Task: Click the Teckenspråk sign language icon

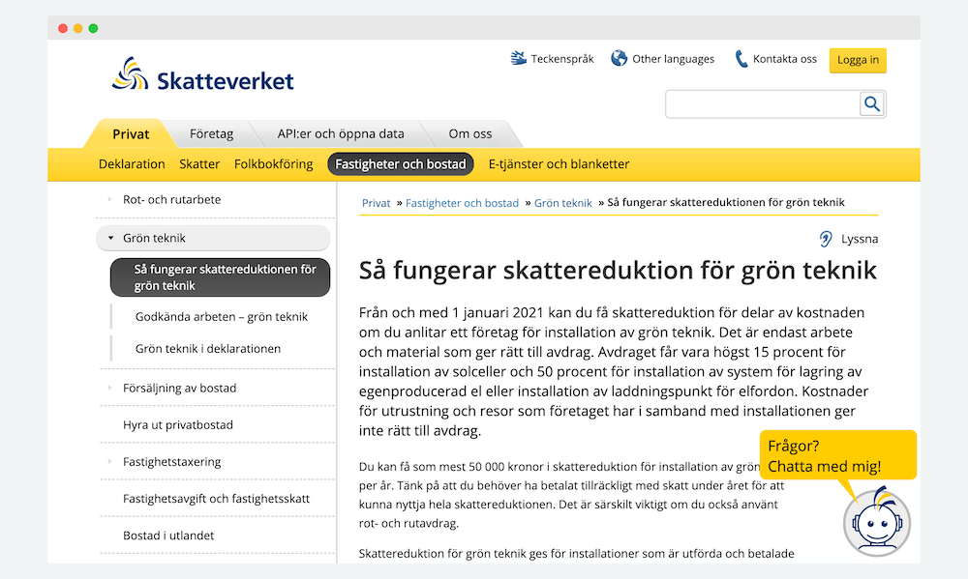Action: tap(519, 59)
